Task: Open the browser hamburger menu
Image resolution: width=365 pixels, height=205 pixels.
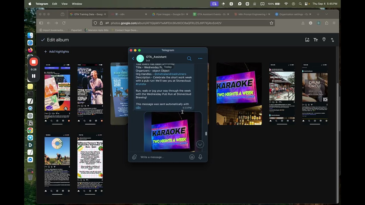Action: [x=334, y=23]
